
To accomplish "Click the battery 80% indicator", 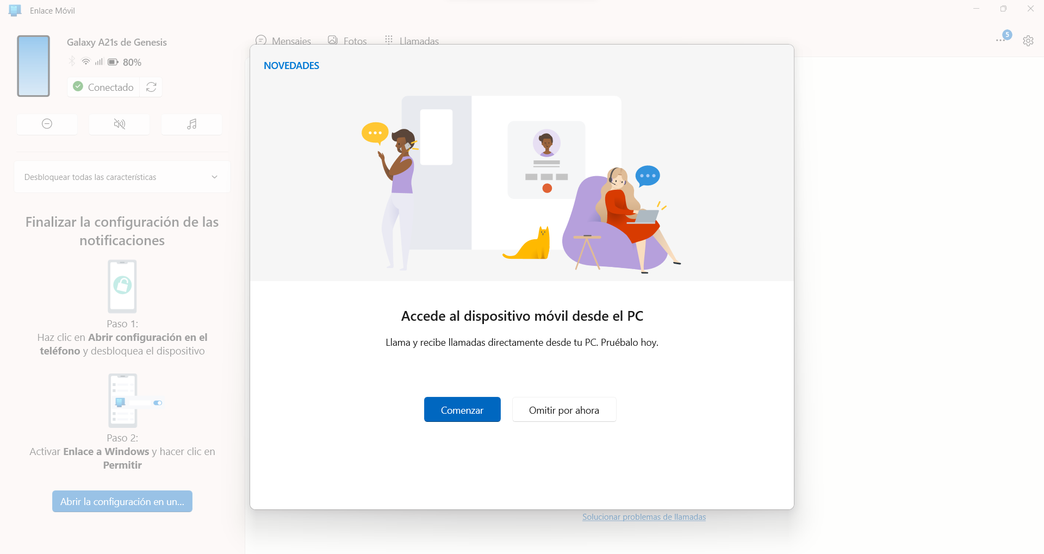I will pos(125,62).
